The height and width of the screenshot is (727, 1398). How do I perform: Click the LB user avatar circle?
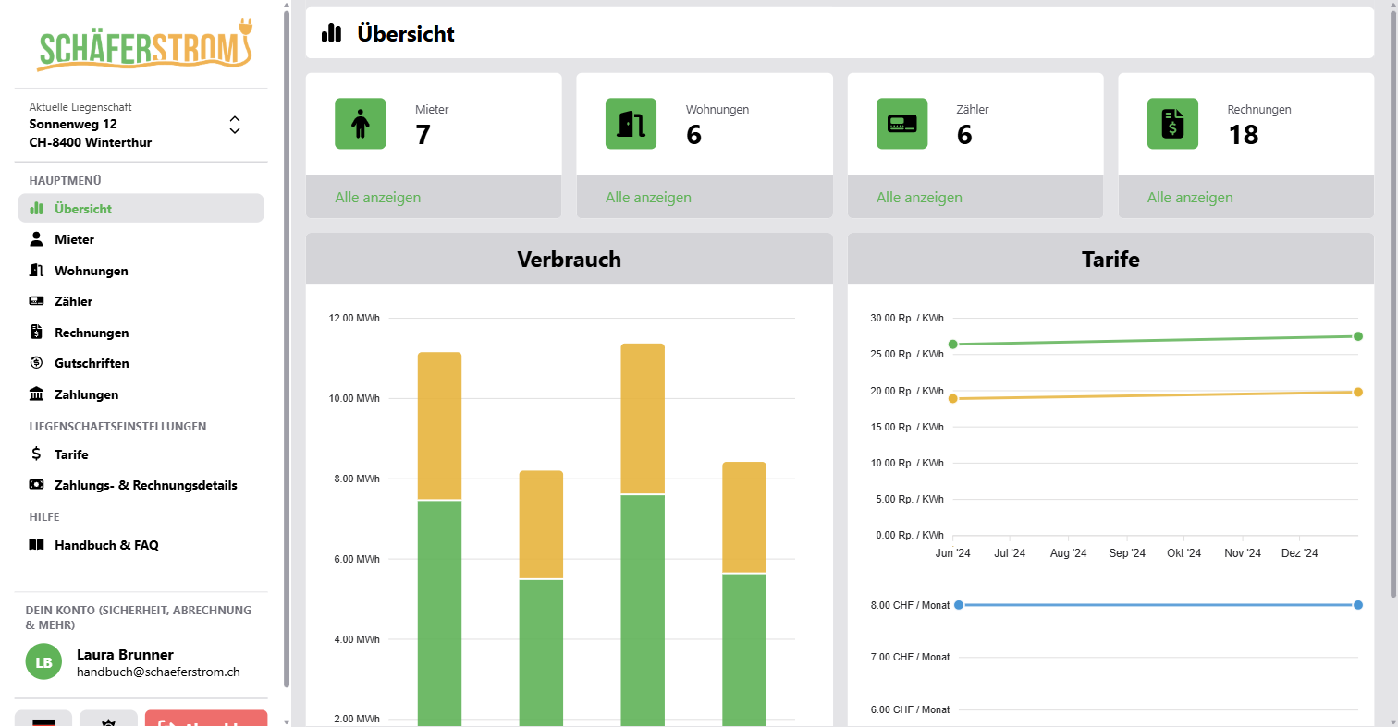tap(43, 661)
